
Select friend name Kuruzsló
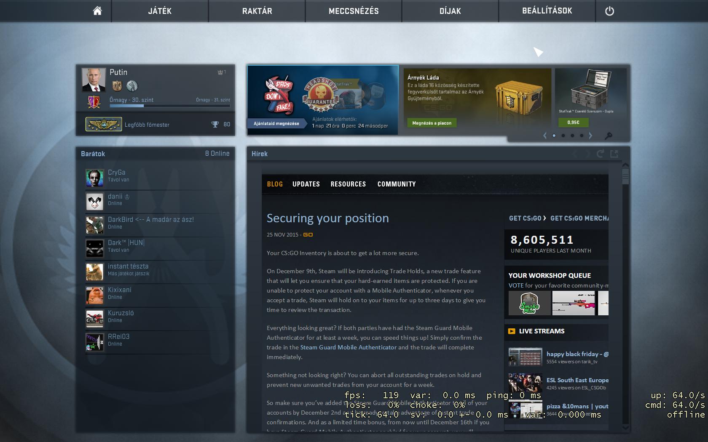[121, 313]
